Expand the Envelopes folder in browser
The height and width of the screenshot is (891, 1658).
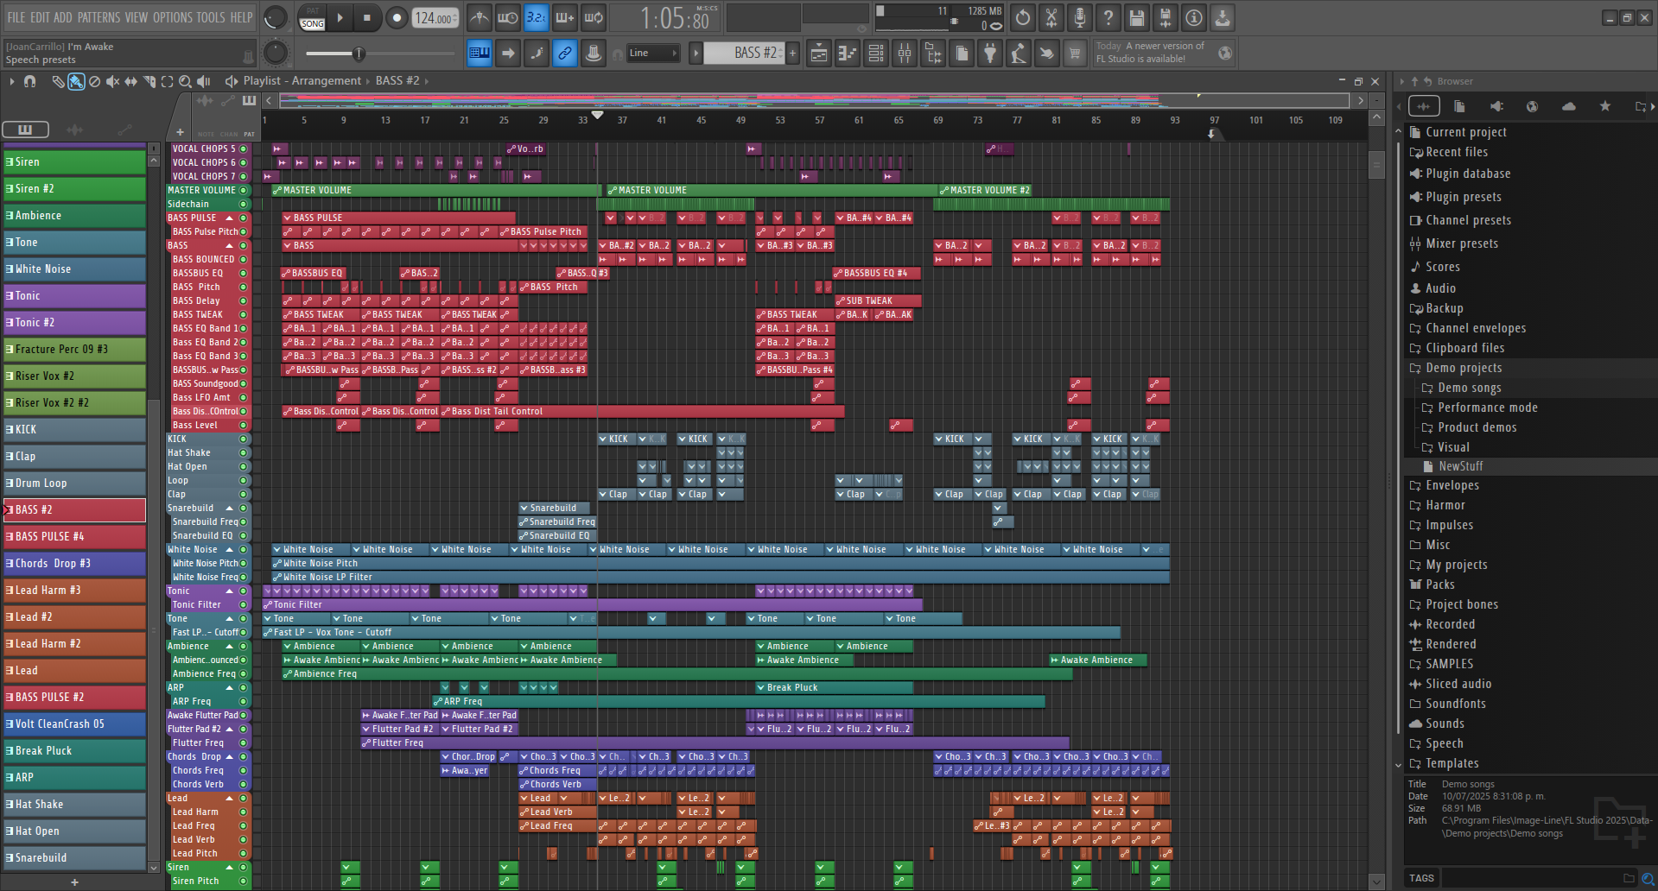(x=1452, y=485)
